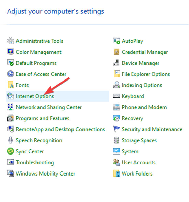Open the User Accounts people icon
Screen dimensions: 189x202
116,162
